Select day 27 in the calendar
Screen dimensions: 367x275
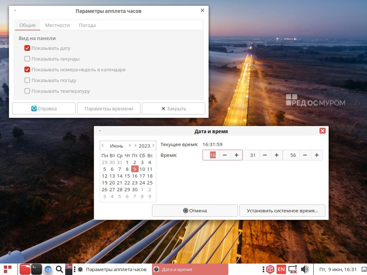pos(112,189)
